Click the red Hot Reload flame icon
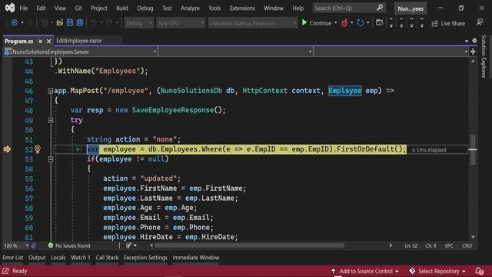 click(344, 23)
